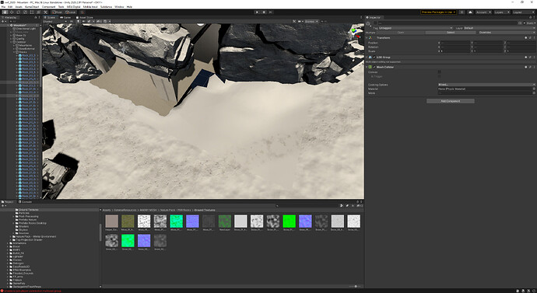Open the Layout dropdown
Viewport: 537px width, 293px height.
click(x=523, y=12)
